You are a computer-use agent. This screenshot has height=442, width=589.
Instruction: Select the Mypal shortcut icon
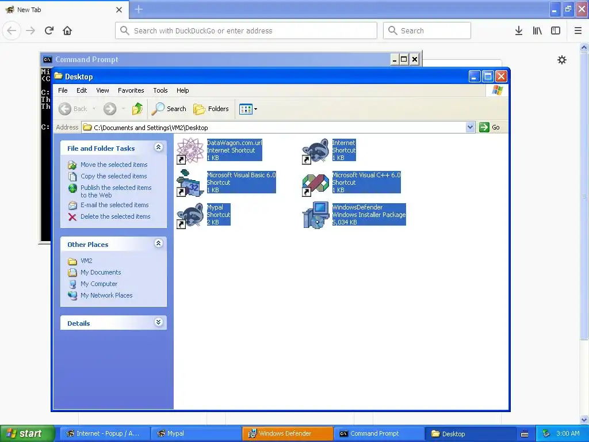(190, 215)
